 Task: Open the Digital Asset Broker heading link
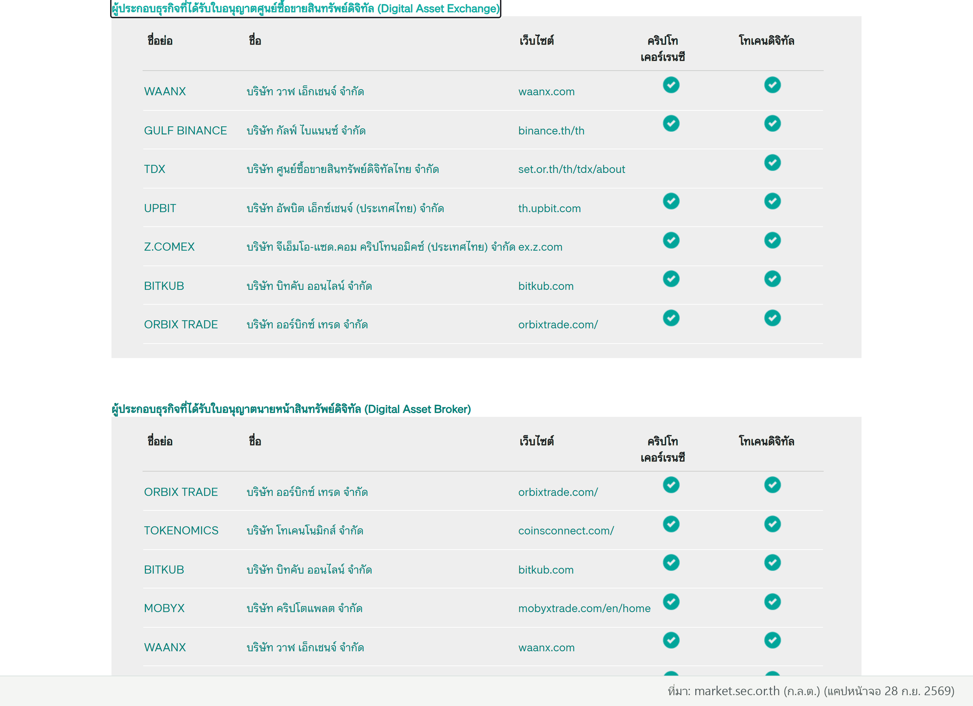click(x=291, y=409)
